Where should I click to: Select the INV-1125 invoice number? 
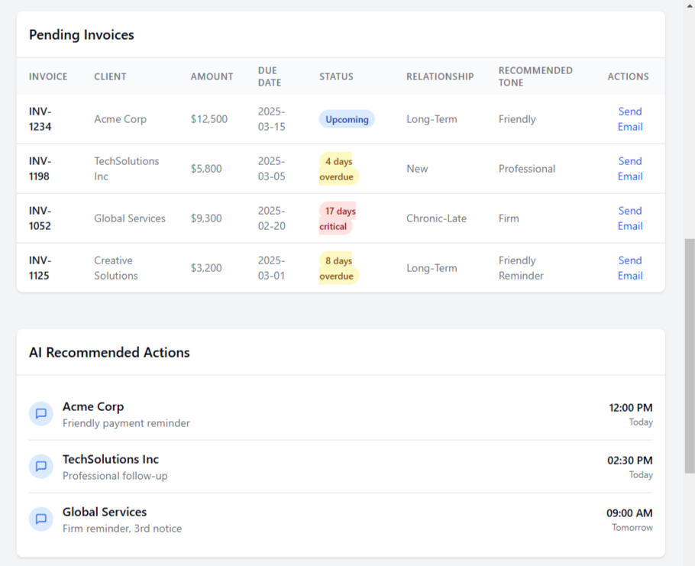pos(40,268)
